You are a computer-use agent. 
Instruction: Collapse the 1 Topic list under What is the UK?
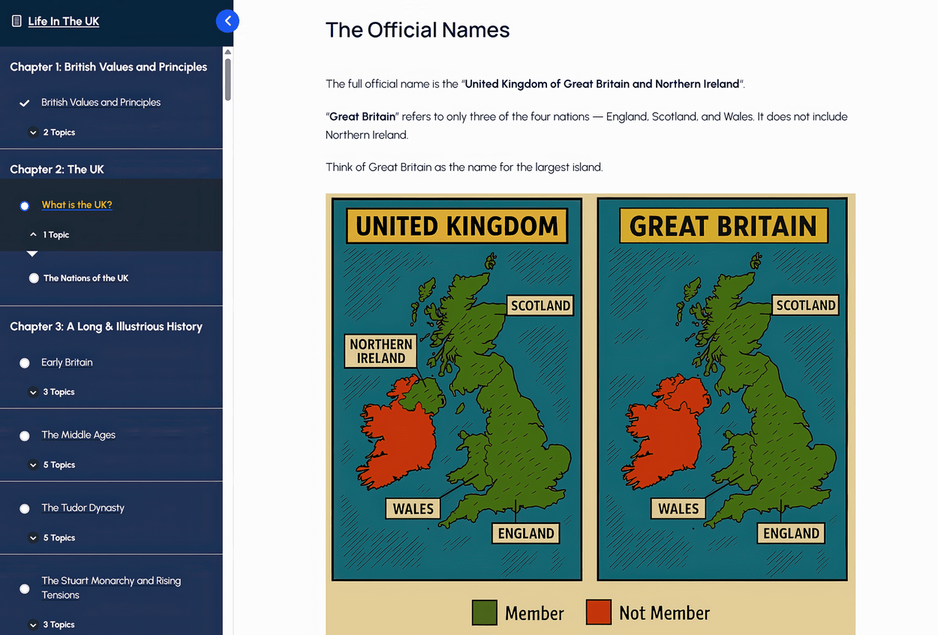pos(50,235)
